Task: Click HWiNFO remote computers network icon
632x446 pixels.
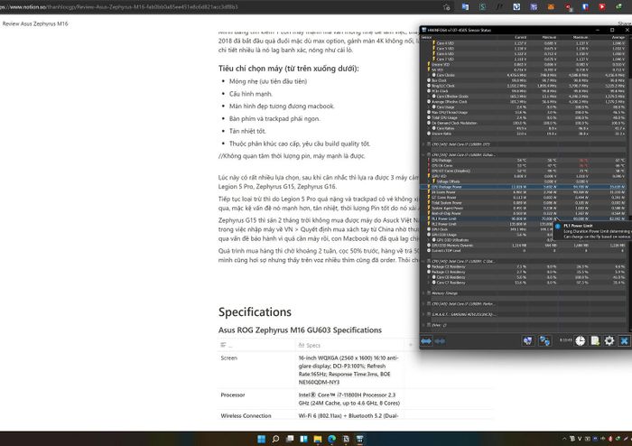Action: (544, 341)
